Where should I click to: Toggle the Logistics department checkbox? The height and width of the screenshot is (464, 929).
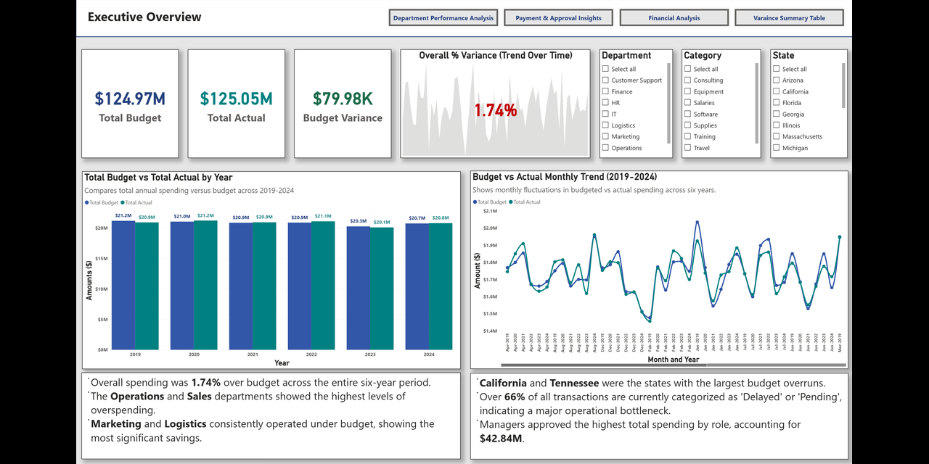click(605, 125)
